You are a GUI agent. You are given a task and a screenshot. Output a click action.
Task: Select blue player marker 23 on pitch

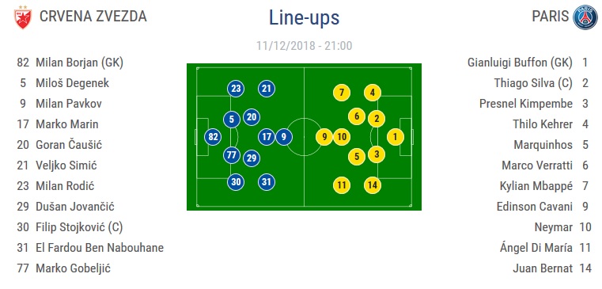click(236, 89)
